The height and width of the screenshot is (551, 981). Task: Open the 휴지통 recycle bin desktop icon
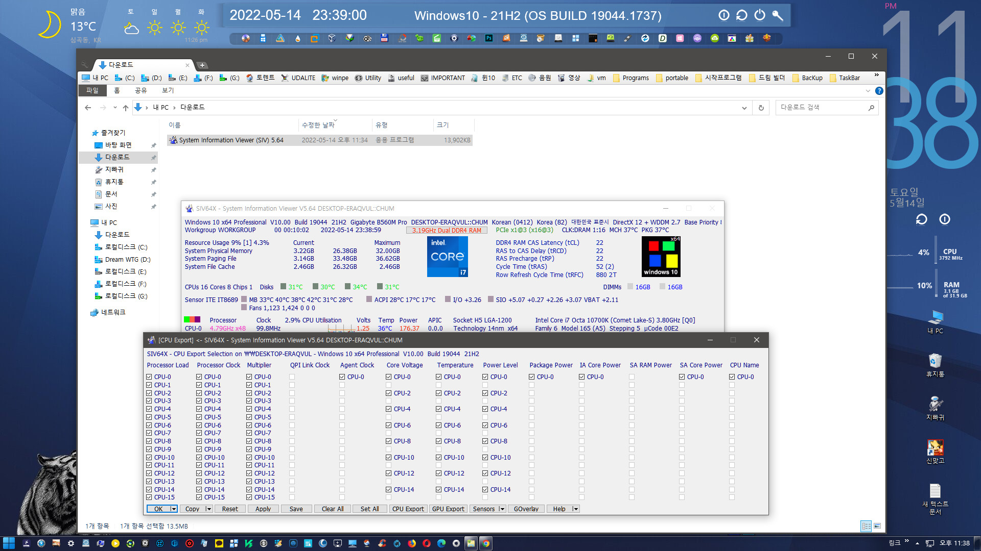click(x=935, y=365)
